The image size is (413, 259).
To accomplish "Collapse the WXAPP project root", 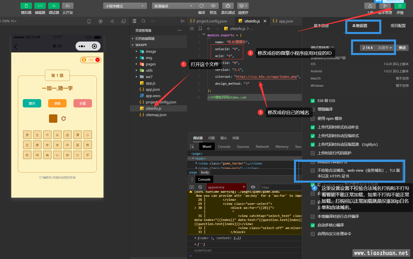I will 133,45.
